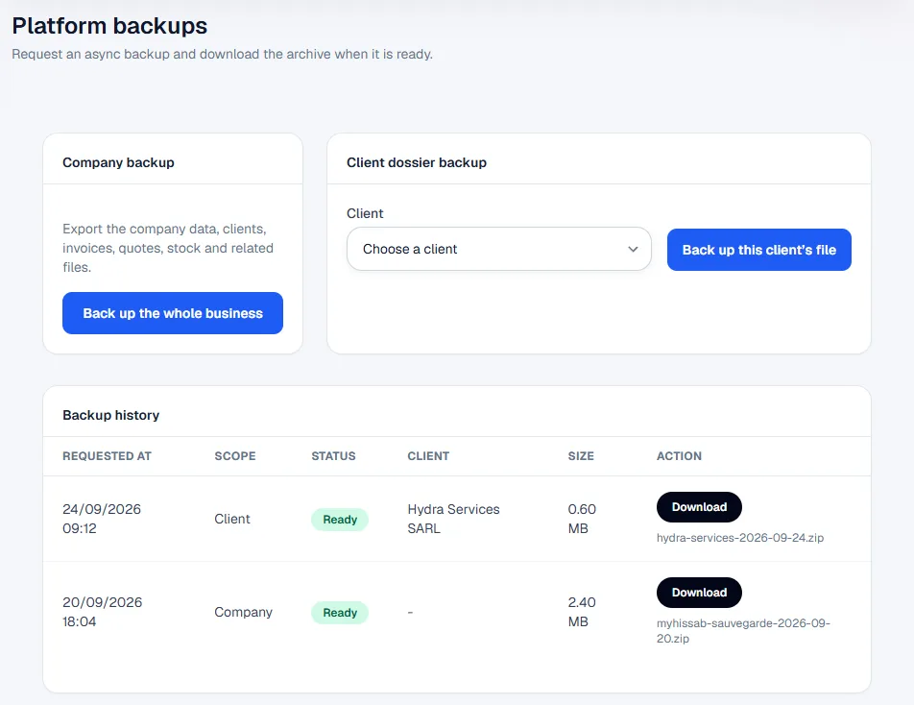The image size is (914, 705).
Task: Click the 0.60 MB size value
Action: tap(582, 519)
